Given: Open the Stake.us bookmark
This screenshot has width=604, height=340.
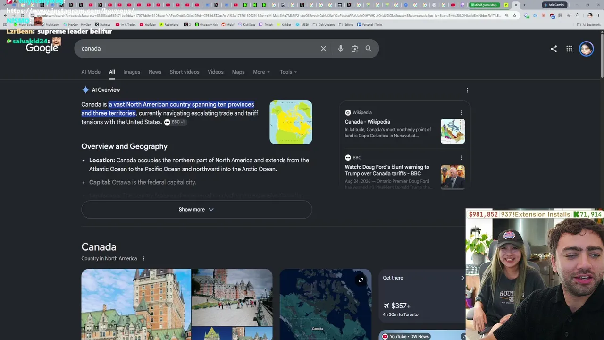Looking at the screenshot, I should 102,25.
